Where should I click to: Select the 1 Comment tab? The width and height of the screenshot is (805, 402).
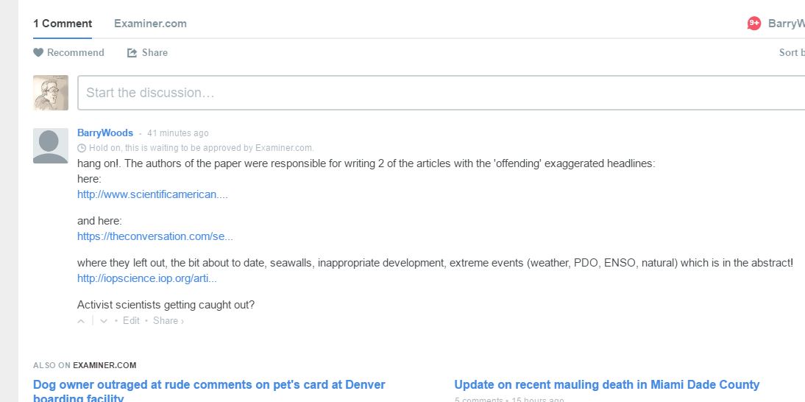click(63, 24)
